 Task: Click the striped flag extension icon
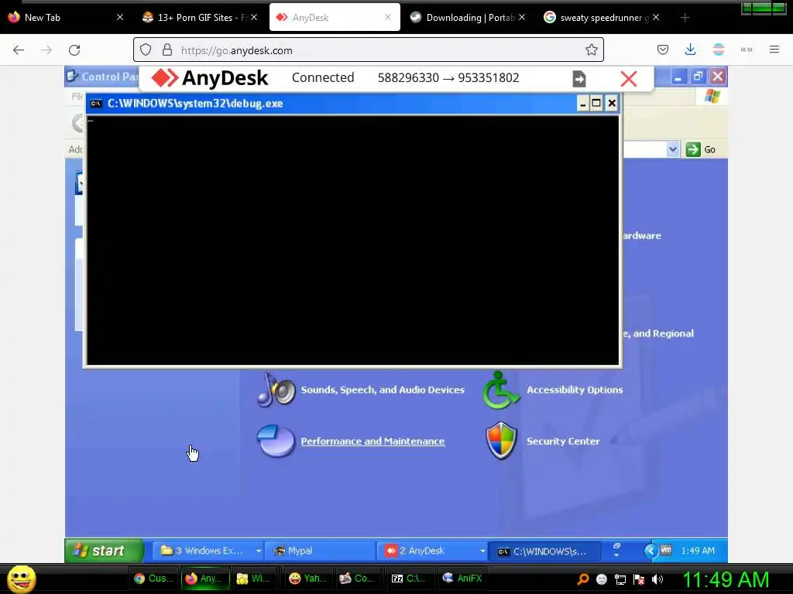pyautogui.click(x=718, y=49)
